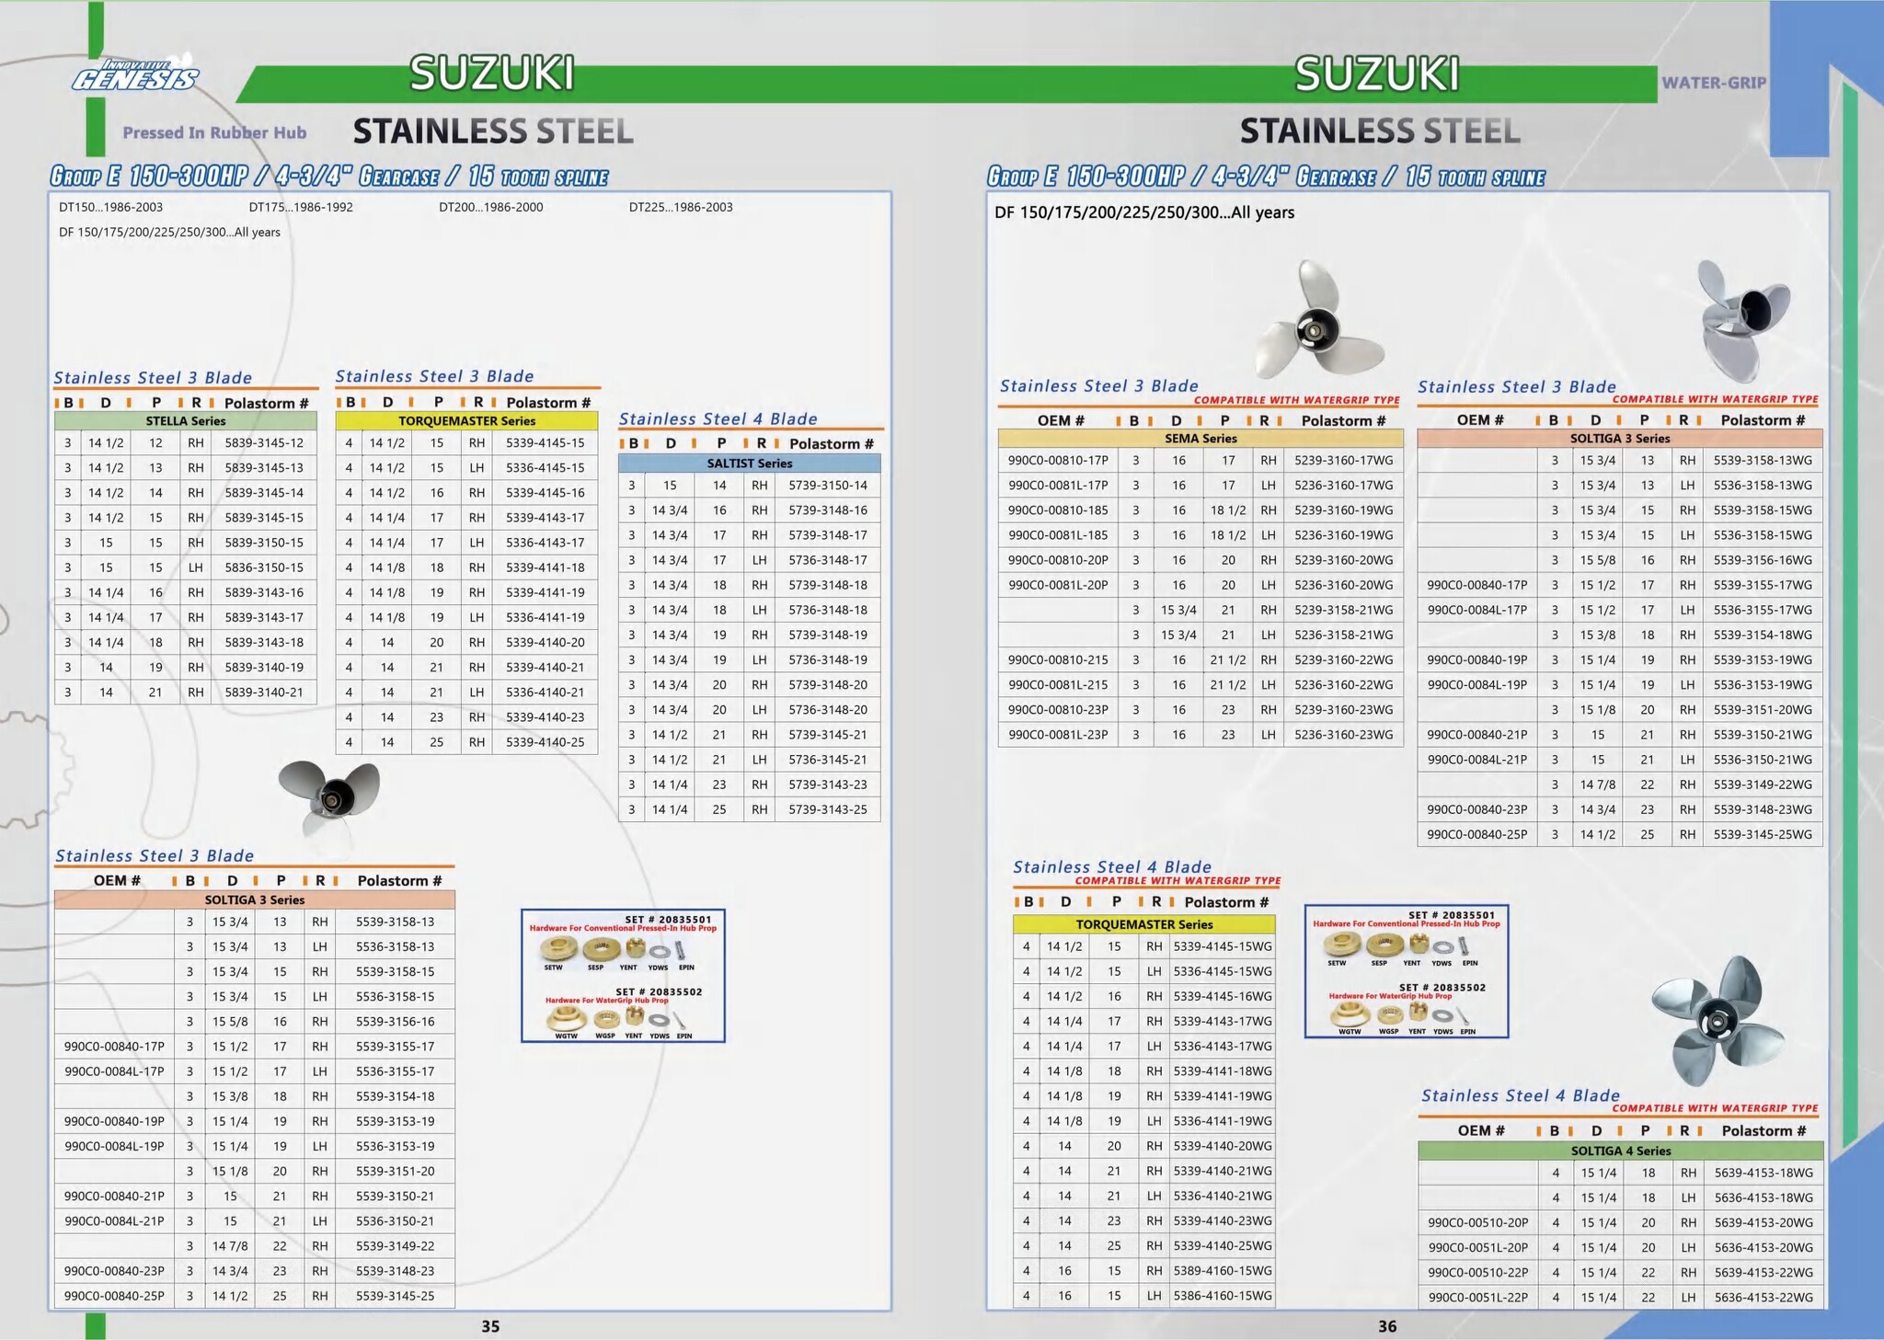Click page number 35

click(490, 1326)
